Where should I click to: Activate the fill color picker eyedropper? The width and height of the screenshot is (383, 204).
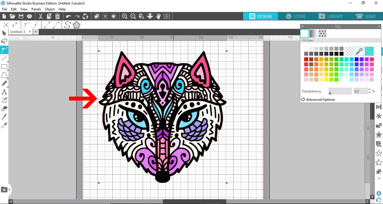coord(359,51)
